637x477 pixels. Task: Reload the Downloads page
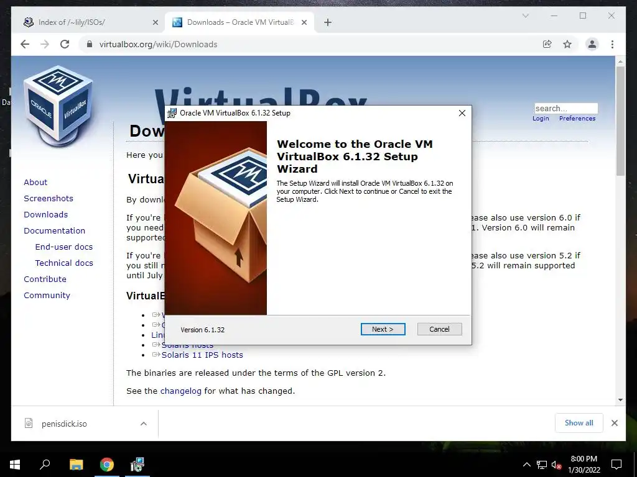click(x=65, y=44)
